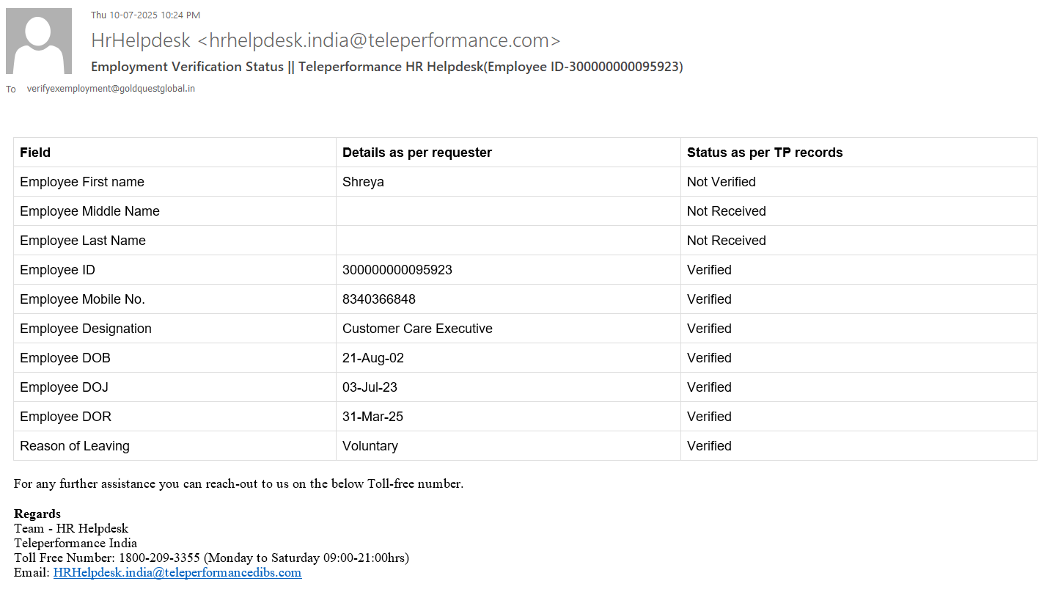
Task: Click the "Field" column header
Action: click(x=35, y=153)
